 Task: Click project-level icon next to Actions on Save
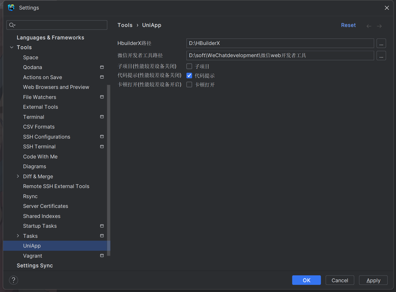tap(102, 77)
